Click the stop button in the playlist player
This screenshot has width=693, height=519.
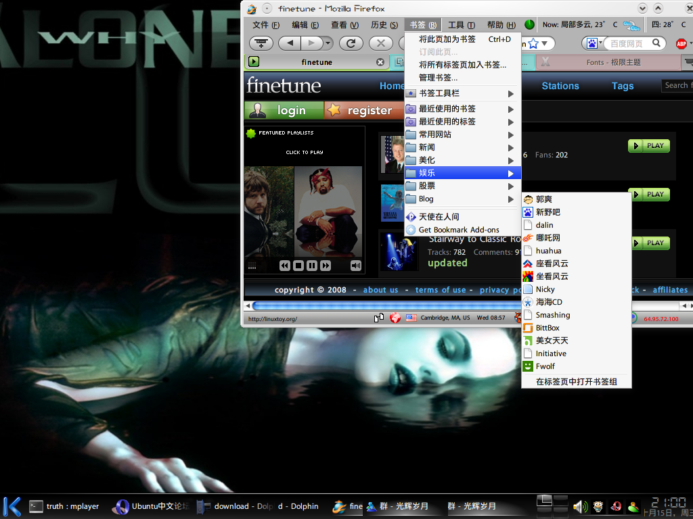(x=298, y=265)
